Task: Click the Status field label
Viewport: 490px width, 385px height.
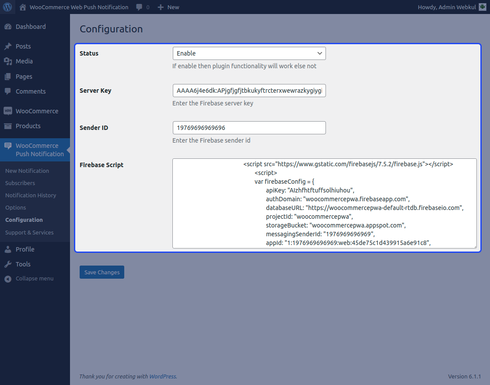Action: coord(89,53)
